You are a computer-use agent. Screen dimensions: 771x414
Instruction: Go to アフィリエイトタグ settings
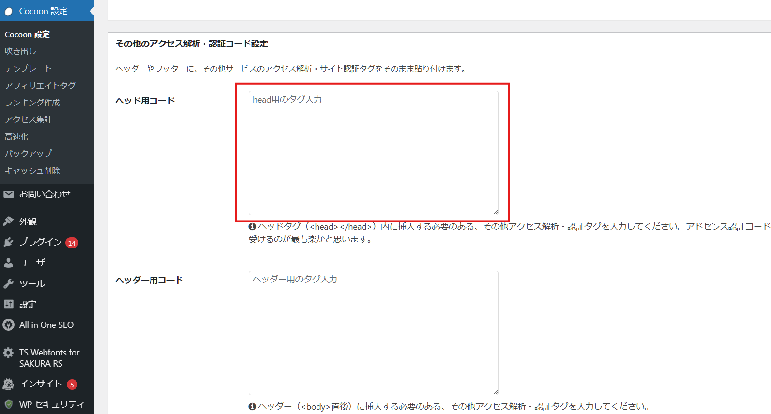click(x=40, y=86)
